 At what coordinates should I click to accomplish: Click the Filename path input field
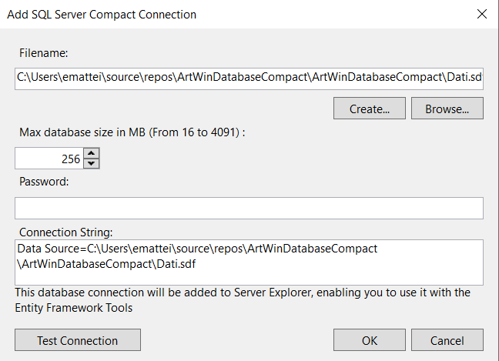(x=249, y=79)
